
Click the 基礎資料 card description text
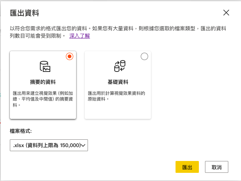[x=116, y=96]
